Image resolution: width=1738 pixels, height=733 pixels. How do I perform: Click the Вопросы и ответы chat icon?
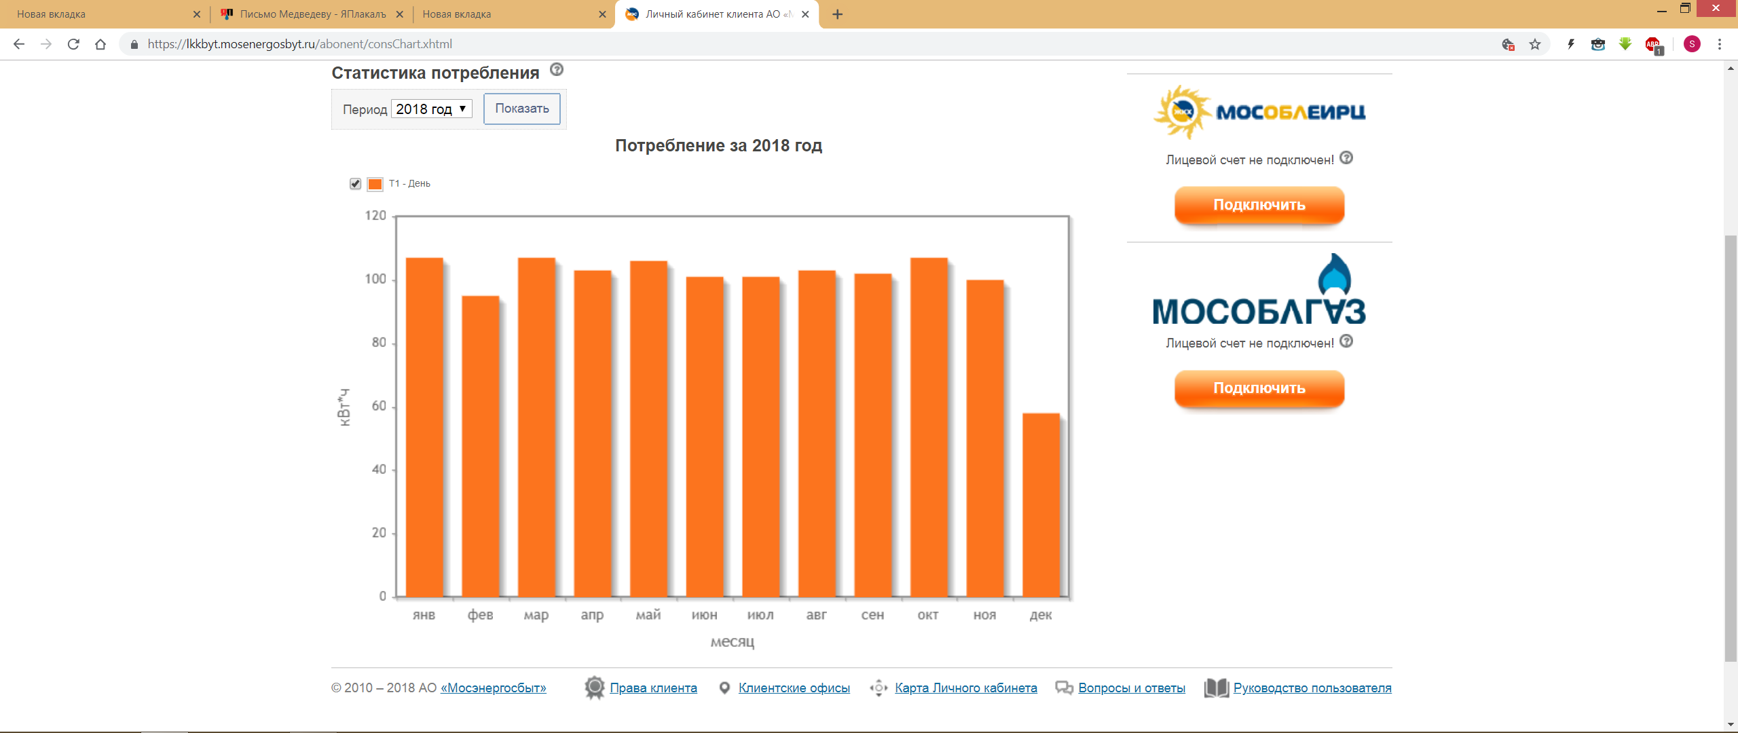(x=1064, y=688)
